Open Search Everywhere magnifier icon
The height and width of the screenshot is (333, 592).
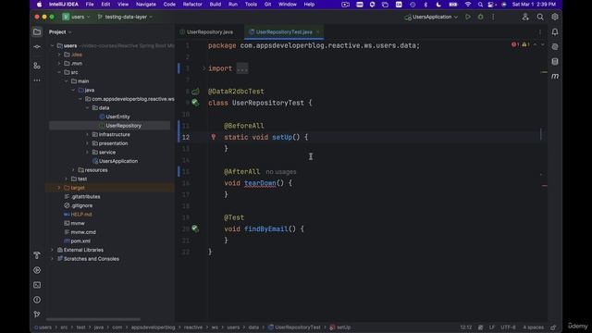point(540,17)
